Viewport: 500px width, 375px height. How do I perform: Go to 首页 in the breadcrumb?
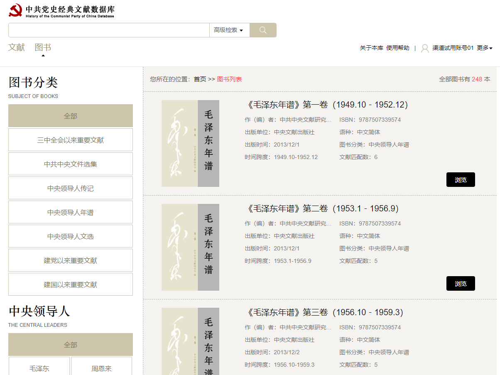[200, 79]
